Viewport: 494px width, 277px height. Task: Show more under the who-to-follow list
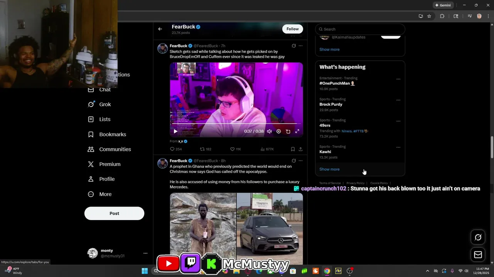tap(330, 49)
